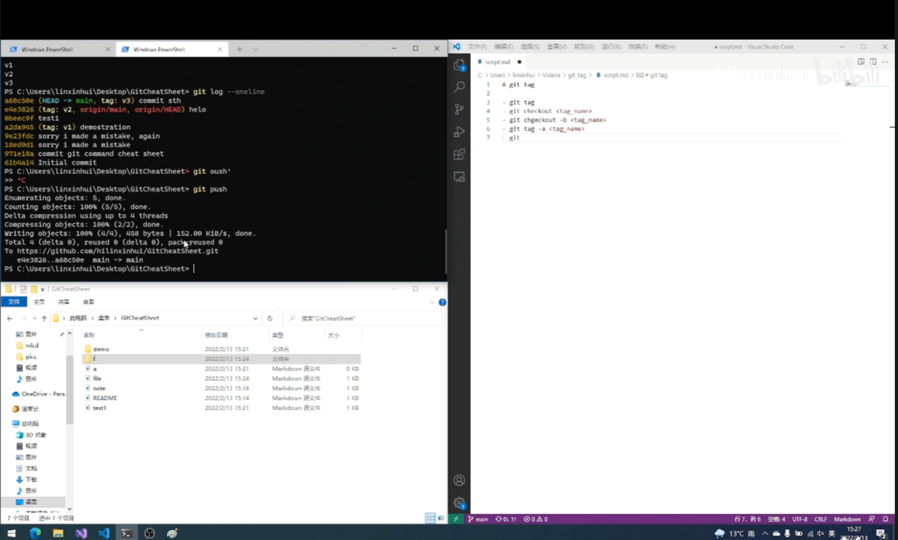Toggle the details view layout in Explorer
898x540 pixels.
430,518
